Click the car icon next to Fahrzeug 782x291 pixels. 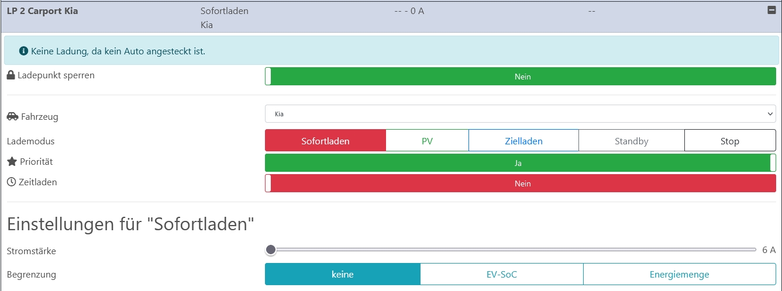pos(12,116)
